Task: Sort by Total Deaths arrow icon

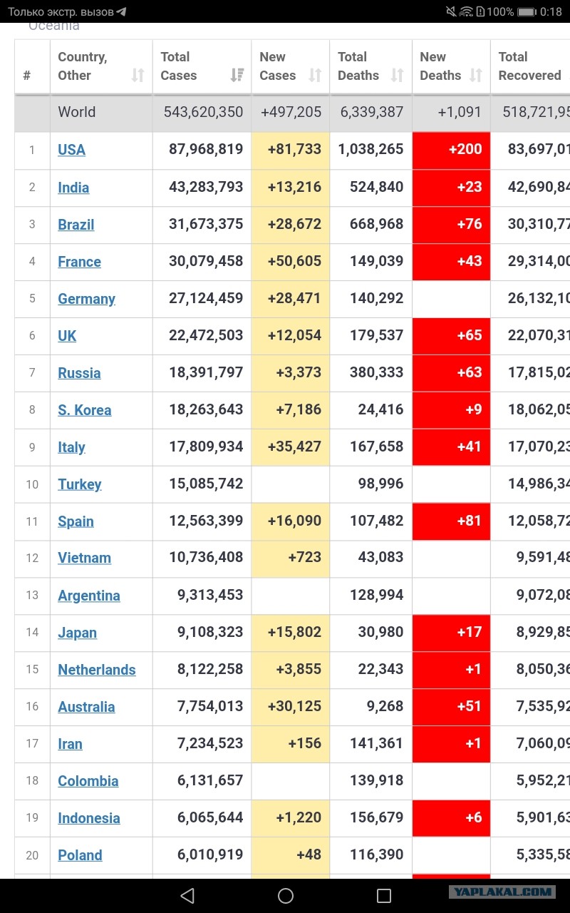Action: pos(398,75)
